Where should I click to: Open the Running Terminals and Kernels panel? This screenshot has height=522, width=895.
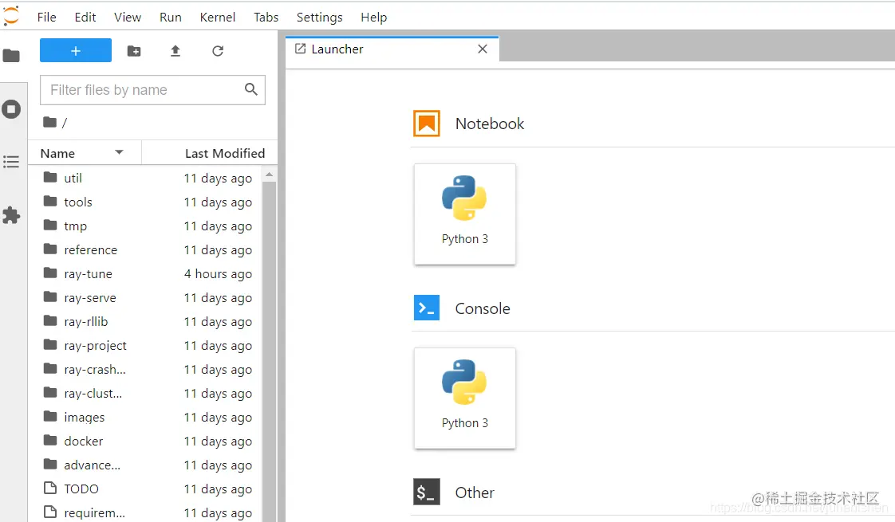(11, 109)
